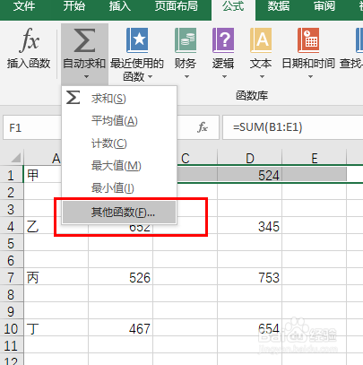
Task: Click the select-all triangle at the grid corner
Action: click(x=16, y=157)
